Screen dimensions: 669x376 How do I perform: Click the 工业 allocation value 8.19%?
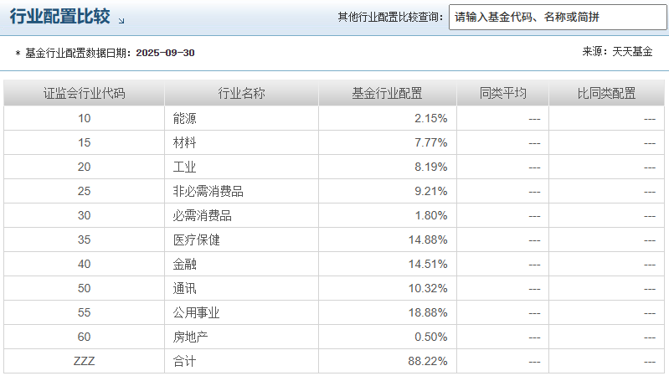pyautogui.click(x=431, y=167)
